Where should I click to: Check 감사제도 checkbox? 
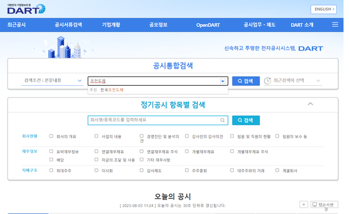pyautogui.click(x=141, y=171)
